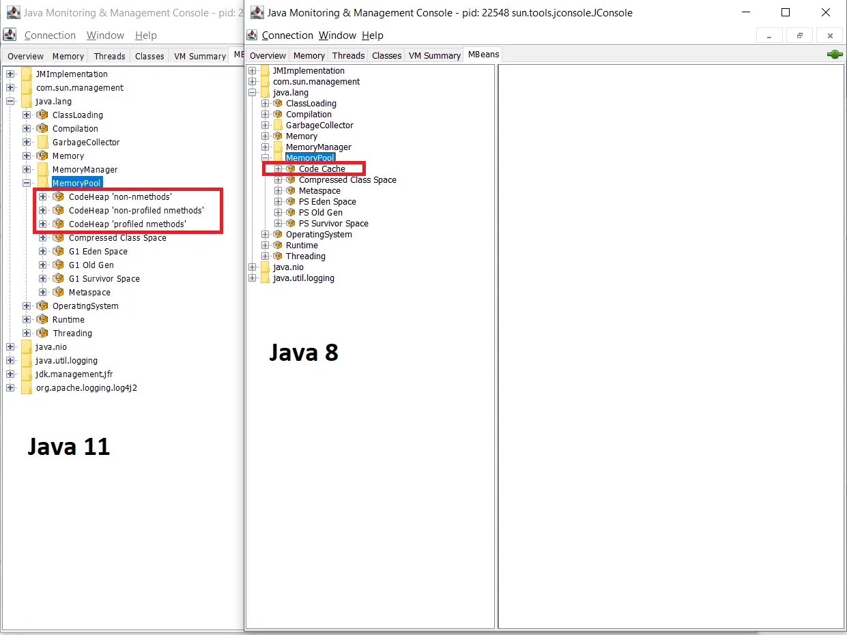Select ClassLoading label in Java 8 tree
The width and height of the screenshot is (847, 635).
(x=311, y=103)
